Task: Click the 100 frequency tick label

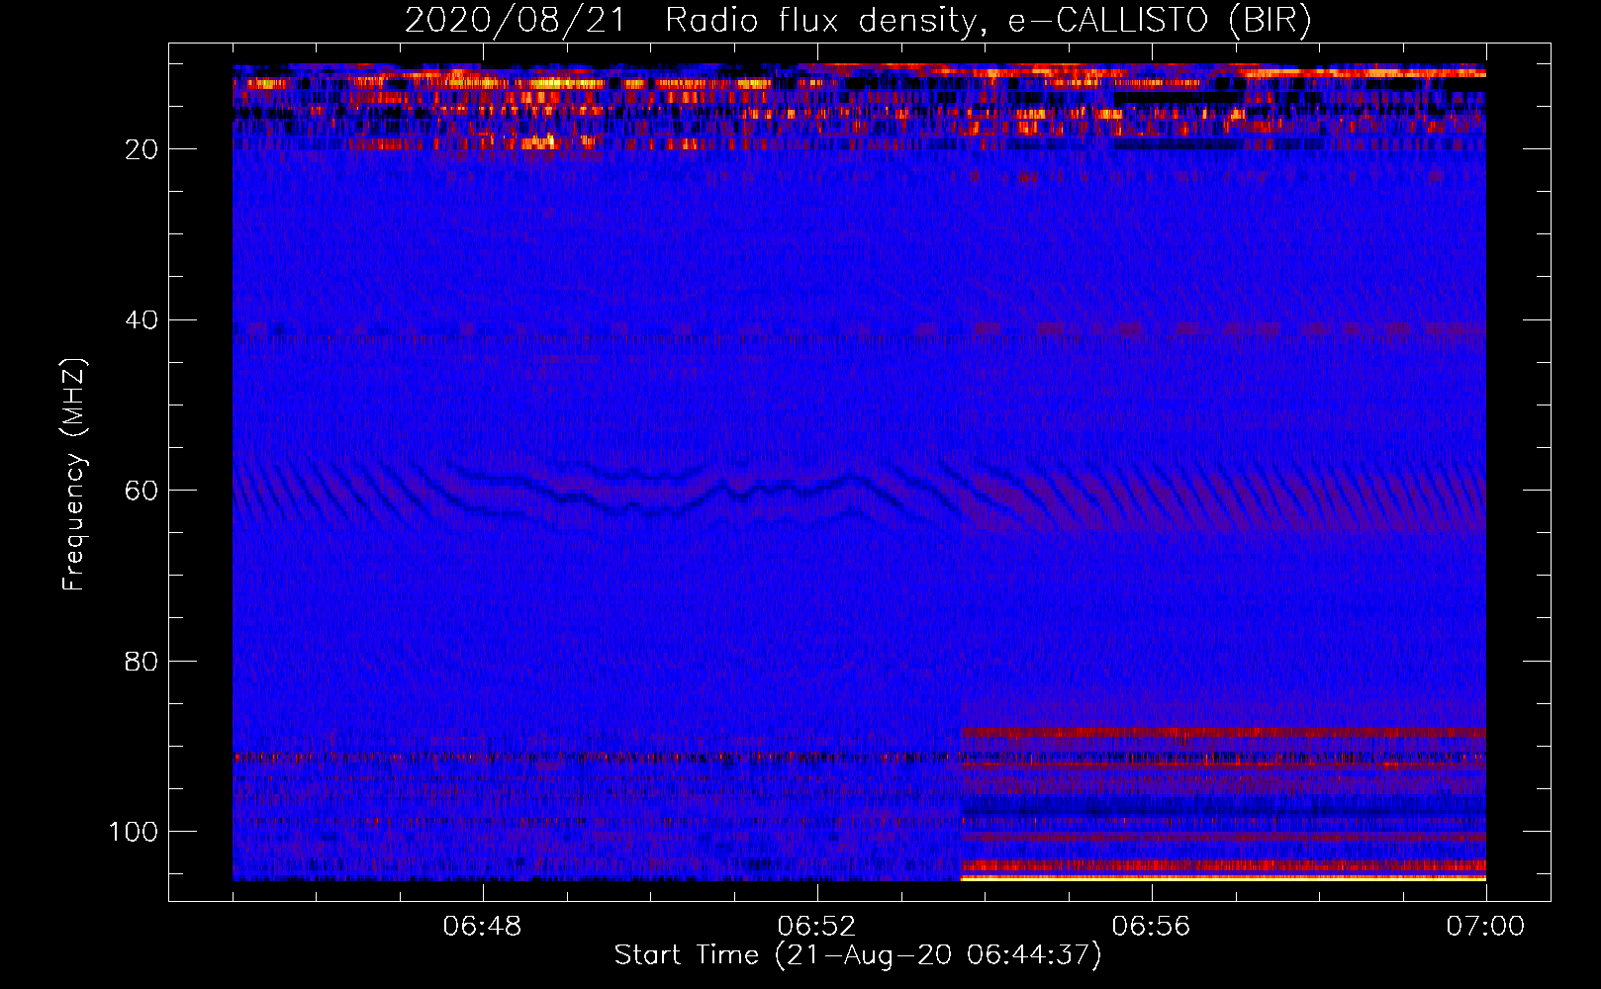Action: (134, 832)
